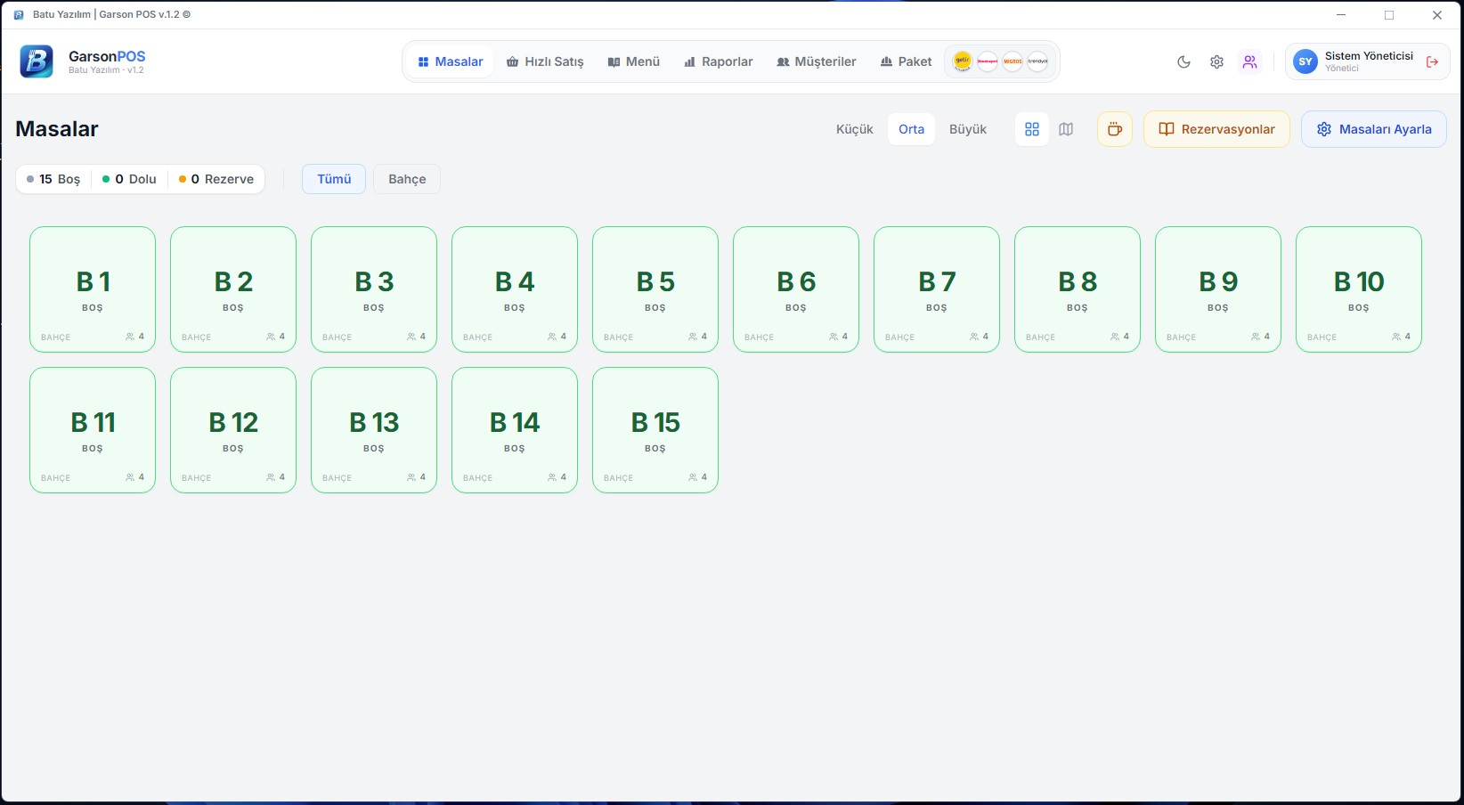Click the Getir delivery integration icon
Image resolution: width=1464 pixels, height=805 pixels.
tap(963, 61)
